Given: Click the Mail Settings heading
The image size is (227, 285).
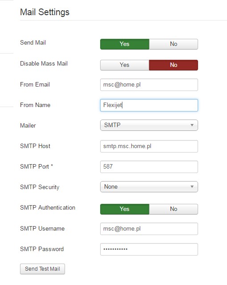Looking at the screenshot, I should (45, 12).
